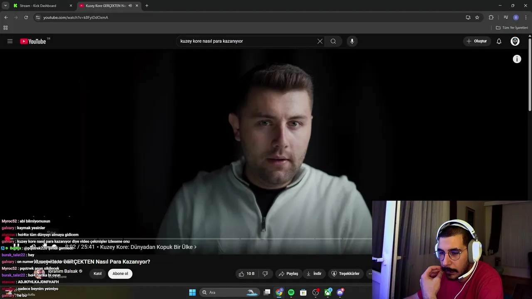Open the YouTube guide hamburger menu
Viewport: 532px width, 299px height.
pyautogui.click(x=10, y=41)
